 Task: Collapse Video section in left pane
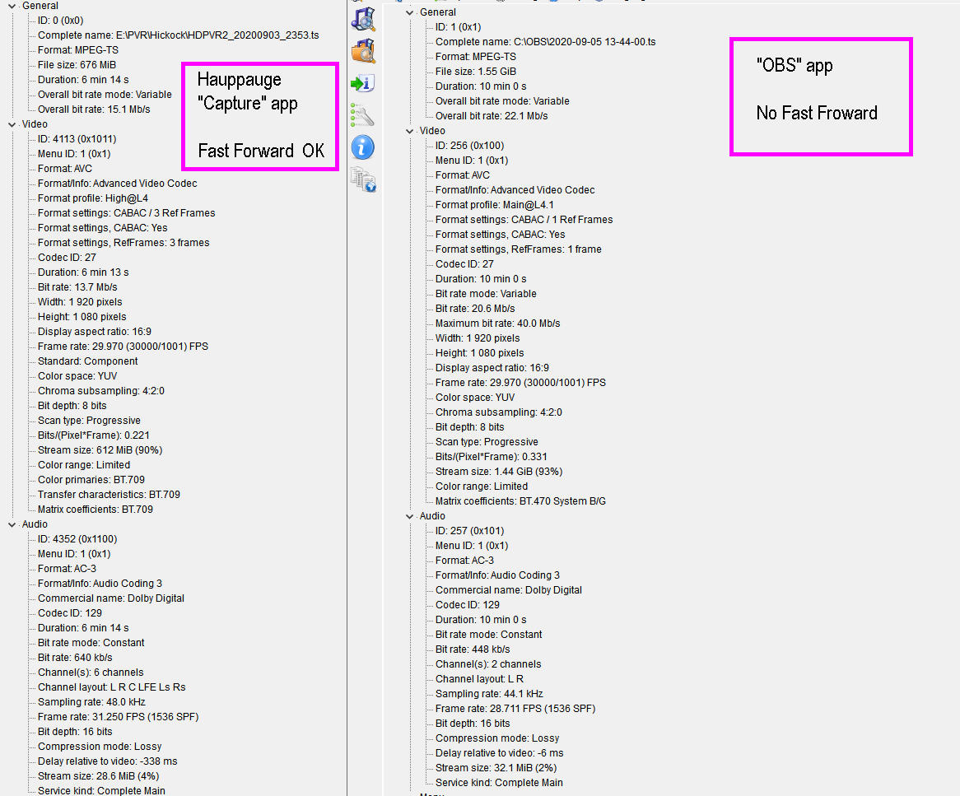(x=12, y=124)
